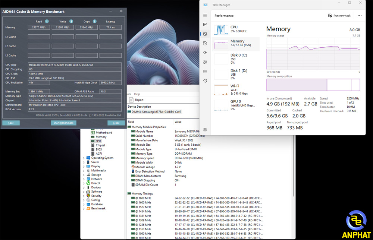The height and width of the screenshot is (240, 373).
Task: Select the CPU graph in the Performance list
Action: pos(221,30)
